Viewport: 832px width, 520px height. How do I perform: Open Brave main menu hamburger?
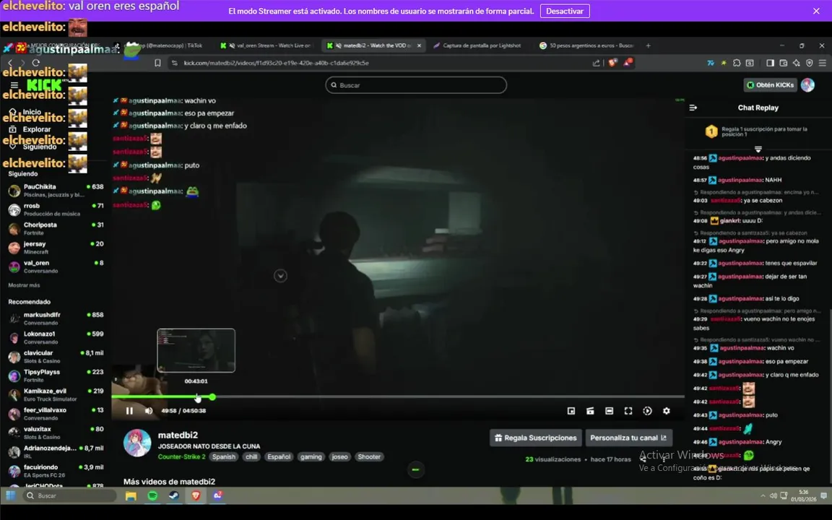point(823,63)
